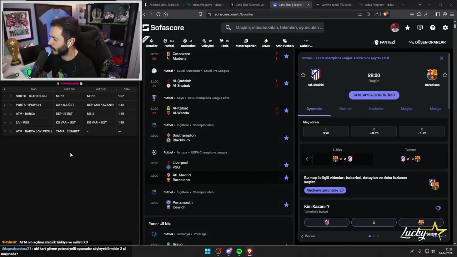
Task: Unfavorite the Portsmouth - Ipswich match star
Action: pyautogui.click(x=286, y=205)
